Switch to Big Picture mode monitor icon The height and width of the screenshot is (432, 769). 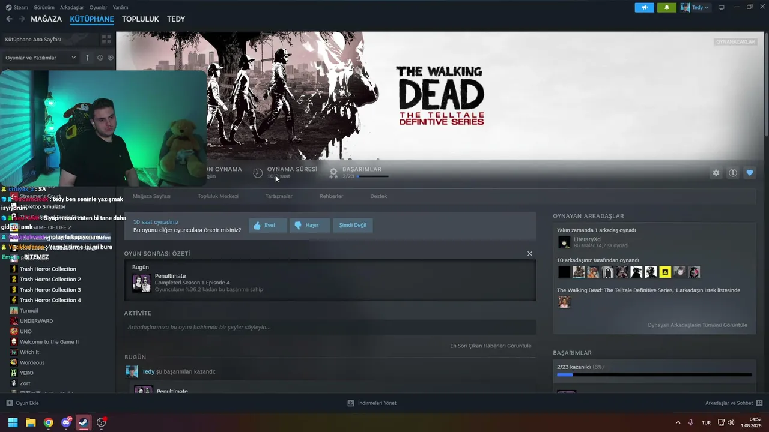click(x=721, y=7)
